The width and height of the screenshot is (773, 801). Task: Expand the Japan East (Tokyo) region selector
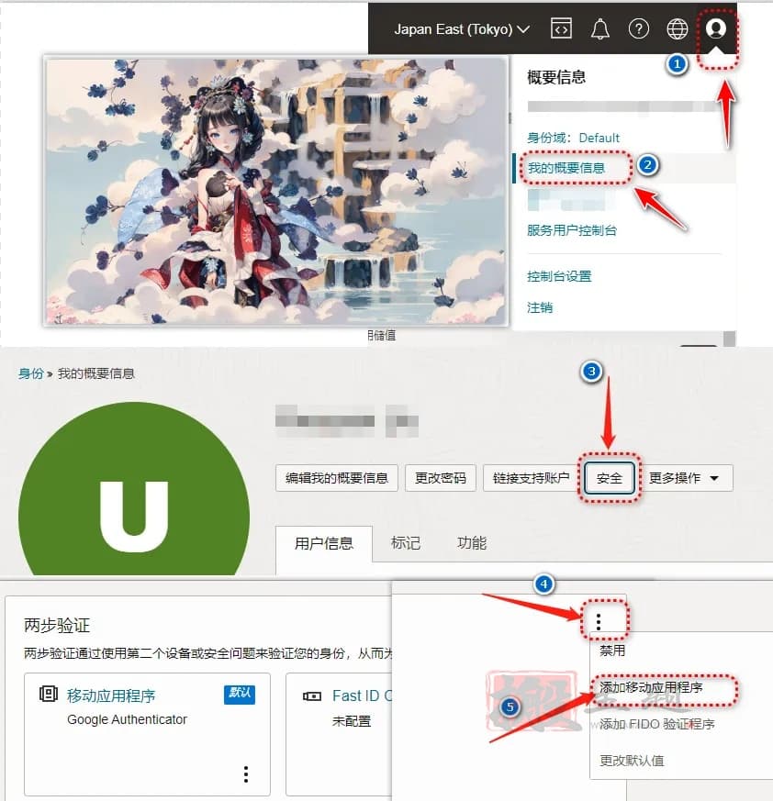(x=461, y=29)
